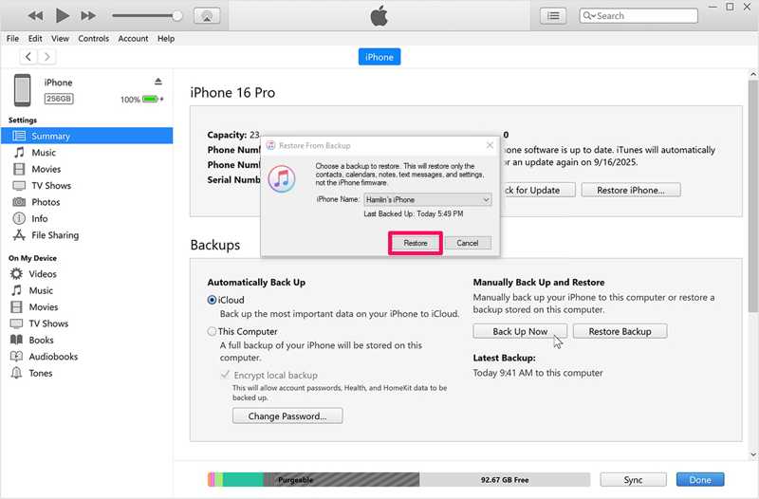This screenshot has width=759, height=499.
Task: Toggle the Encrypt local backup checkbox
Action: coord(225,375)
